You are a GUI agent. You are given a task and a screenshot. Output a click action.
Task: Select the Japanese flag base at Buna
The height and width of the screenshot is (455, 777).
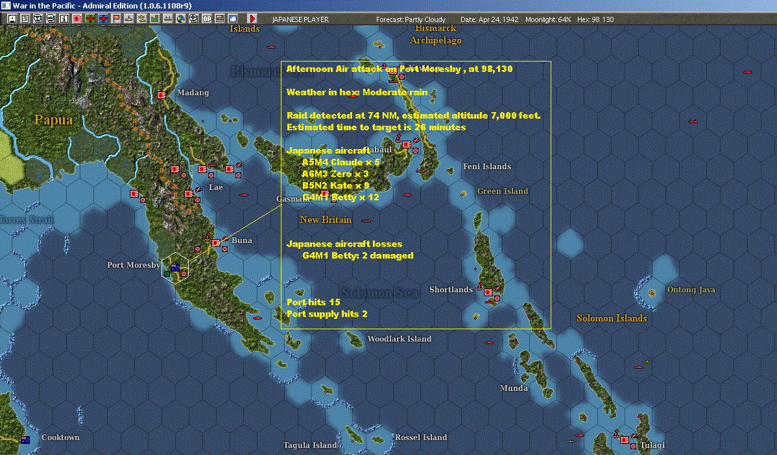click(x=216, y=242)
